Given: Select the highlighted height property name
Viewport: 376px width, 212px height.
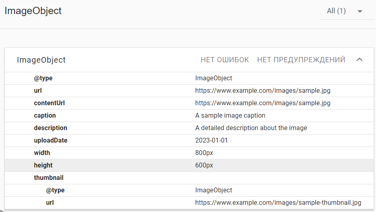Looking at the screenshot, I should 43,165.
